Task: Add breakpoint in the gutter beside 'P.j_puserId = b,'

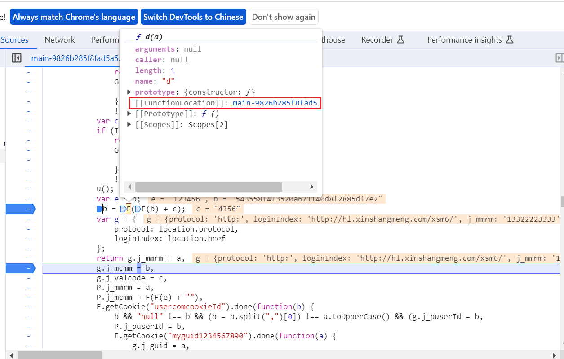Action: 28,327
